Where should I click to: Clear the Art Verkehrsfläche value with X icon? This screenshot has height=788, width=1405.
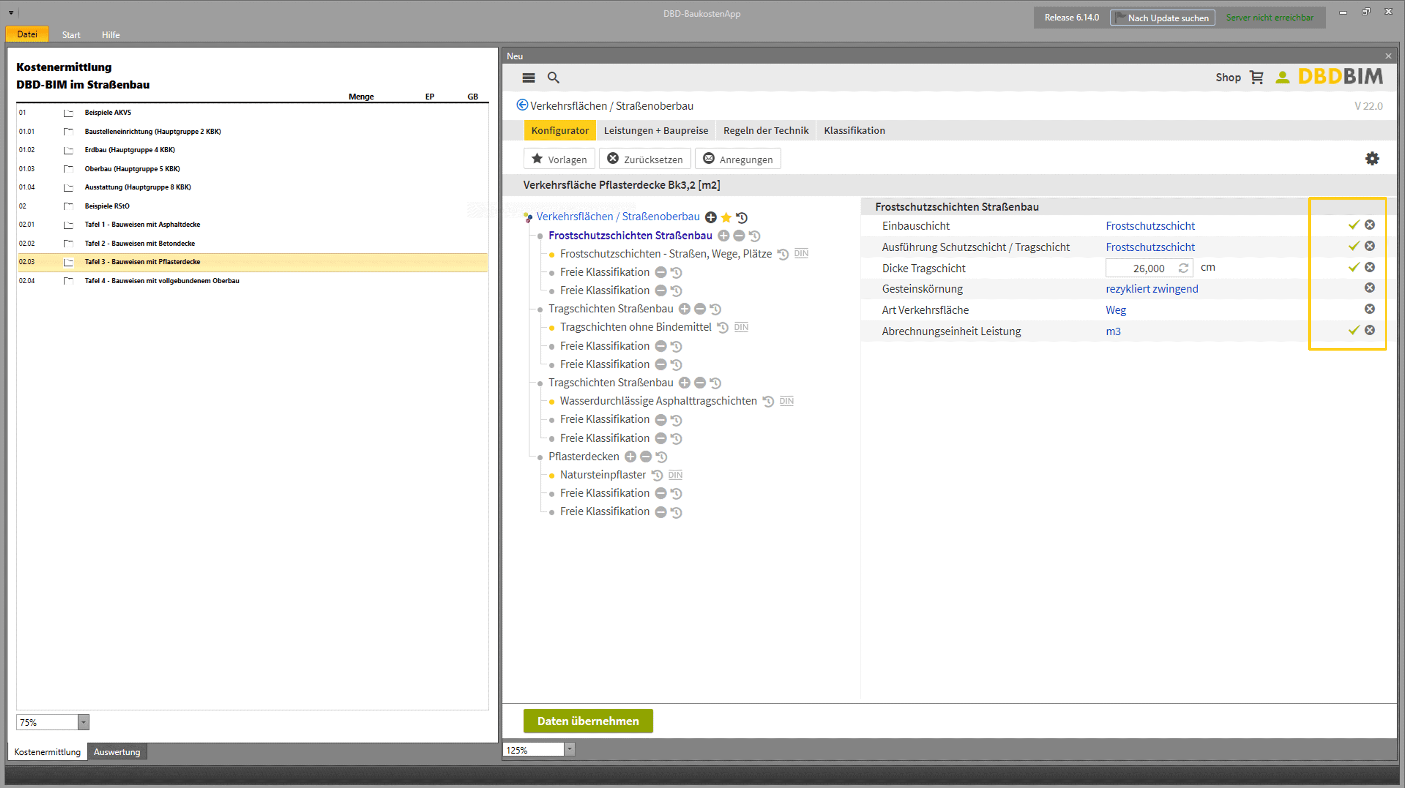(x=1370, y=309)
